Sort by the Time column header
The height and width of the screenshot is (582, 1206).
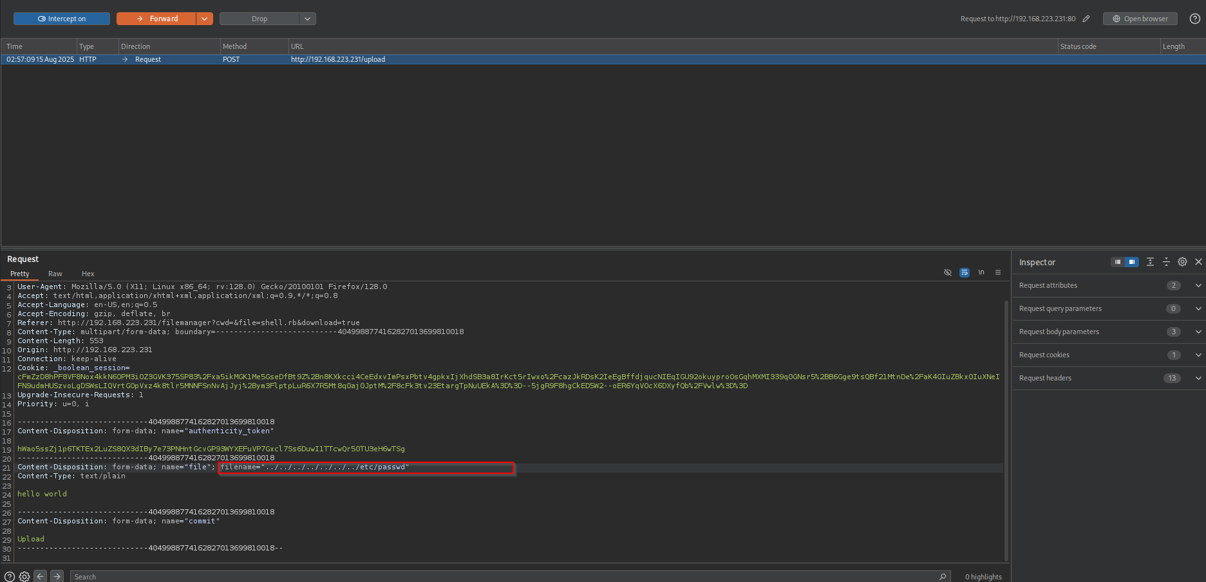[x=39, y=46]
